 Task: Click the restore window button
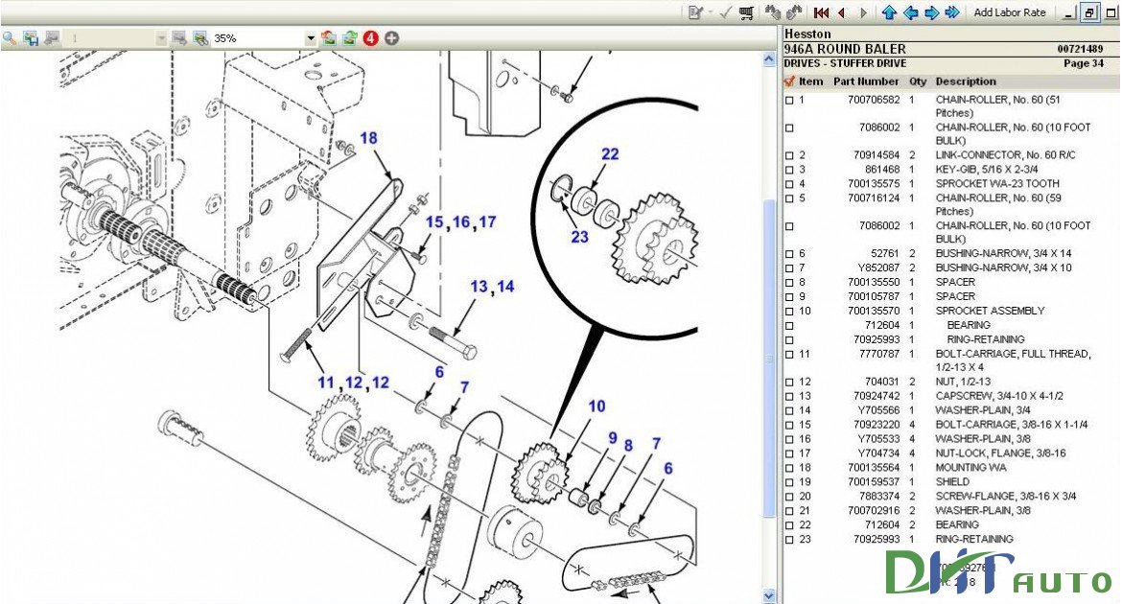pyautogui.click(x=1089, y=12)
